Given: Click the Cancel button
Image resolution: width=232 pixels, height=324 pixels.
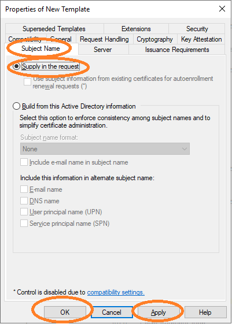Looking at the screenshot, I should [112, 312].
